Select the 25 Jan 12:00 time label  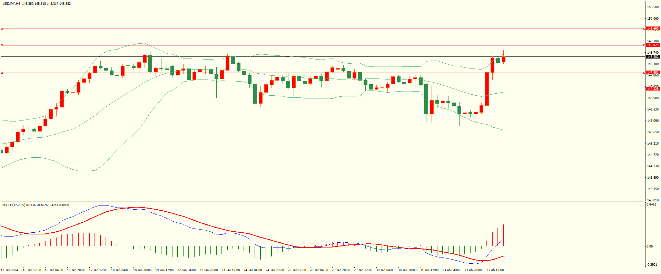[297, 270]
